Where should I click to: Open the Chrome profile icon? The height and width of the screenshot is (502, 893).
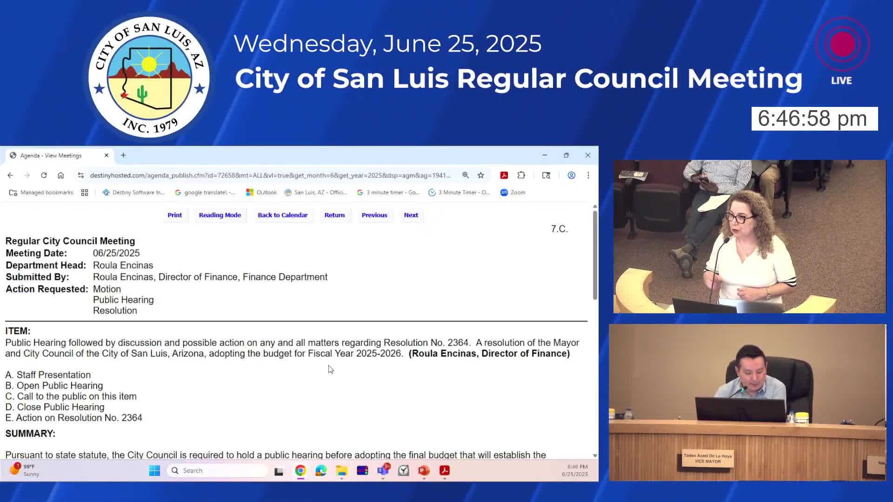(572, 175)
